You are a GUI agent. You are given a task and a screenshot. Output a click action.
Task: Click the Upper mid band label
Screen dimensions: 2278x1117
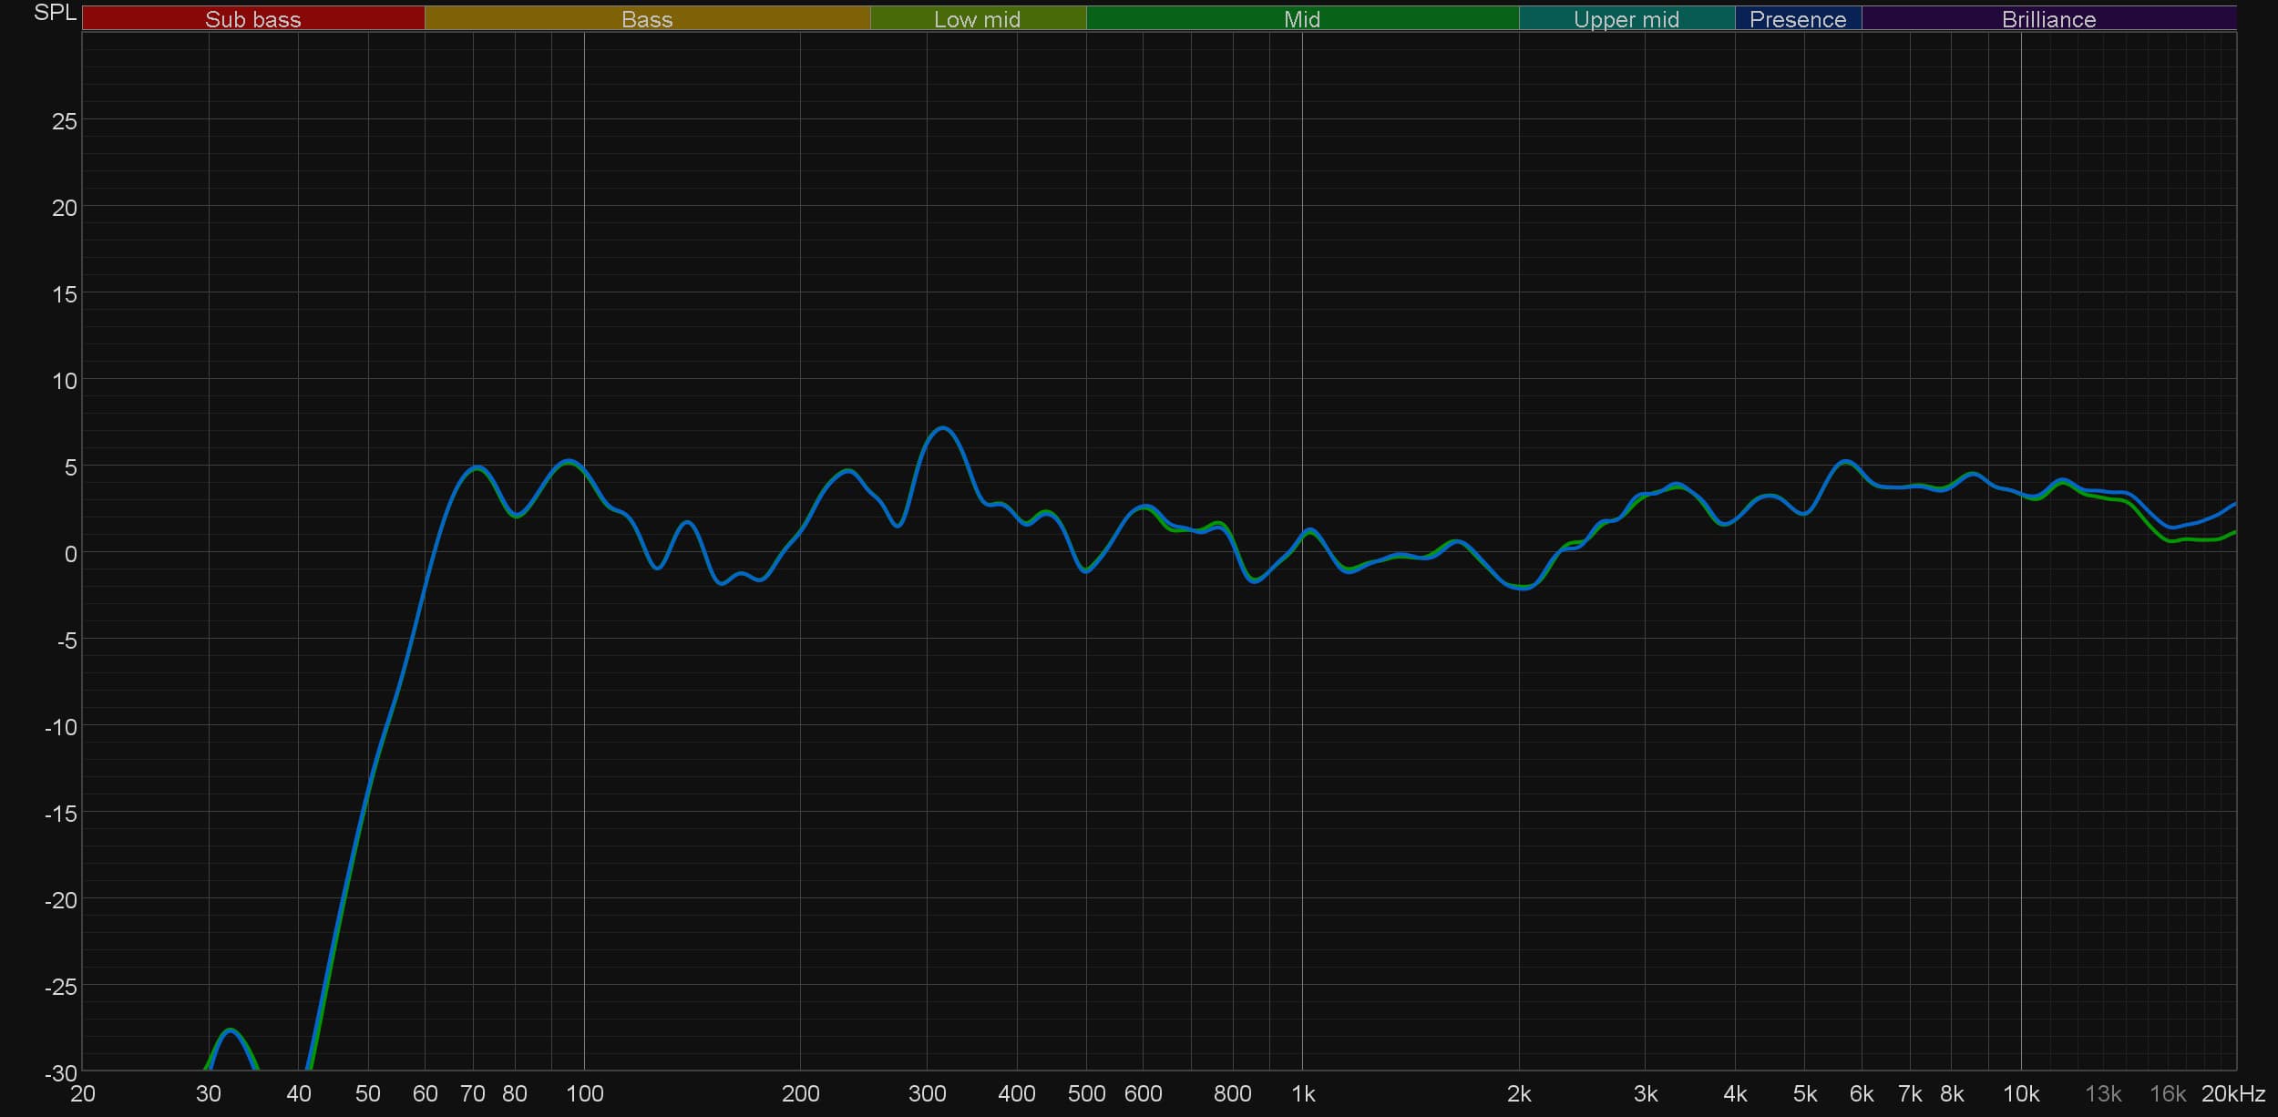pos(1626,19)
